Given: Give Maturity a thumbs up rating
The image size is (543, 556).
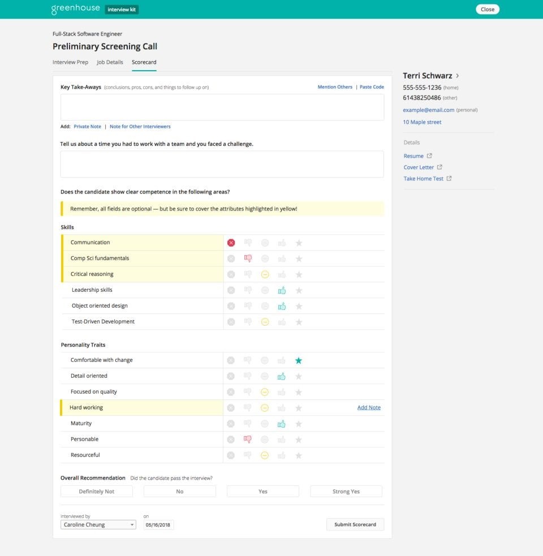Looking at the screenshot, I should click(282, 423).
